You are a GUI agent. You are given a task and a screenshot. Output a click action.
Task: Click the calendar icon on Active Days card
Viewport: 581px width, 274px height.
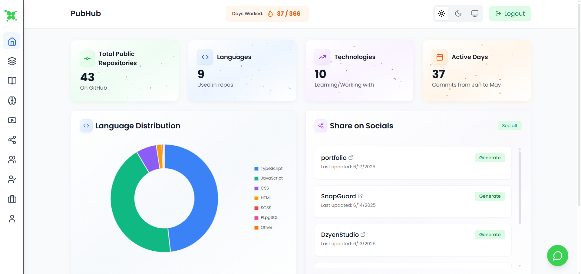click(440, 57)
